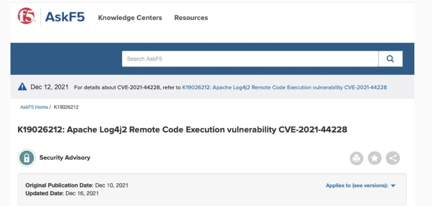
Task: Print the article using the printer icon
Action: pos(357,158)
